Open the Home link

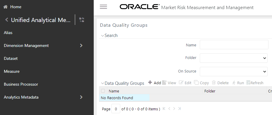pyautogui.click(x=16, y=7)
